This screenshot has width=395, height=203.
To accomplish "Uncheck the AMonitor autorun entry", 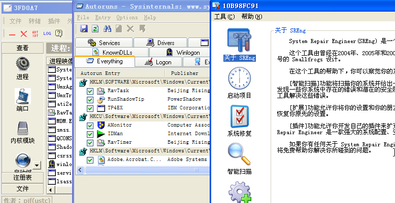I will pyautogui.click(x=90, y=126).
